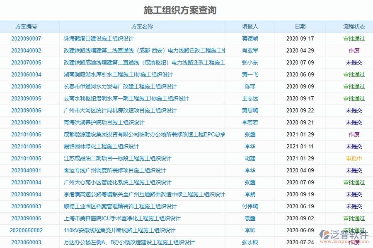Click the 泛普软件 logo icon
This screenshot has width=373, height=248.
[x=325, y=234]
